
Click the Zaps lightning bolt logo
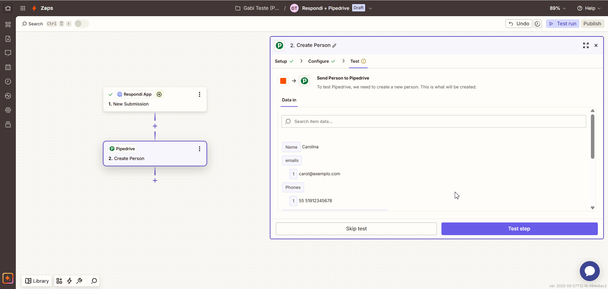35,8
